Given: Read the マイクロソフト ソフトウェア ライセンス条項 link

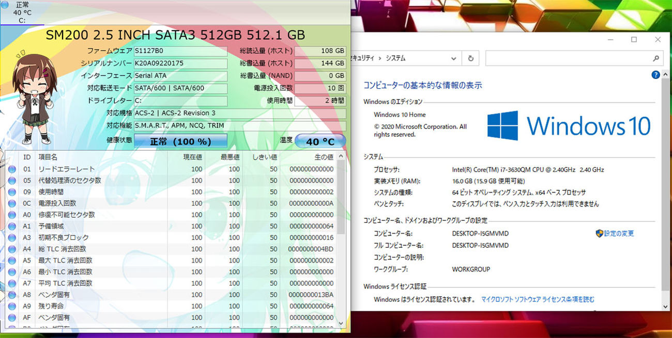Looking at the screenshot, I should (538, 299).
